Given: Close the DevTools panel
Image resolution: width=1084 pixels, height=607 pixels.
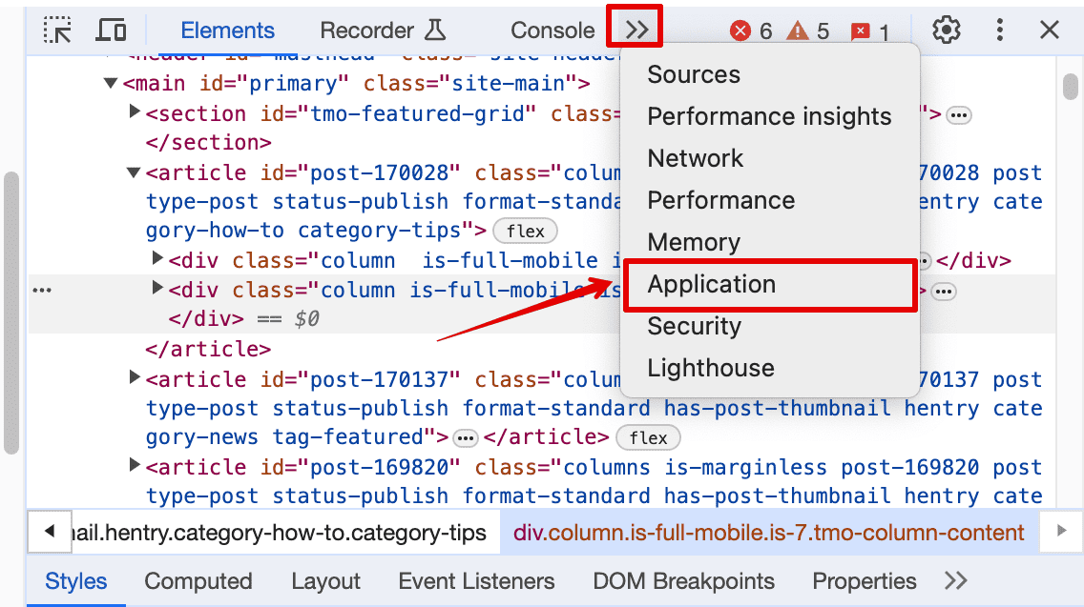Looking at the screenshot, I should [x=1050, y=30].
